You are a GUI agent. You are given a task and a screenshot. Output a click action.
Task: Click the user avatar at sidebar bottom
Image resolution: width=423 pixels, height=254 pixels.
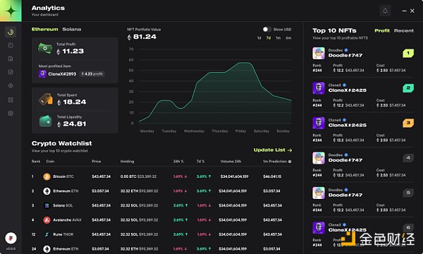11,238
